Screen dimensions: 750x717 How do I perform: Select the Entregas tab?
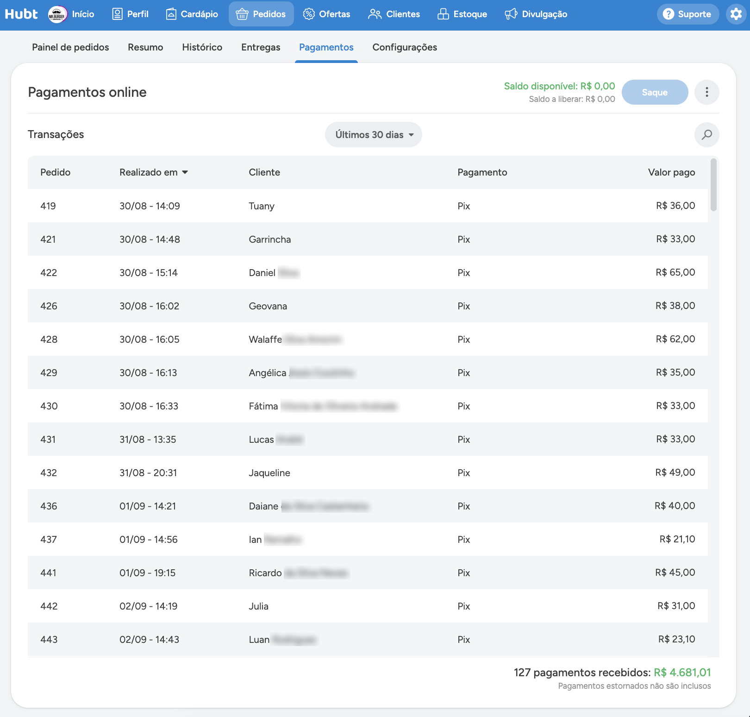(x=261, y=47)
